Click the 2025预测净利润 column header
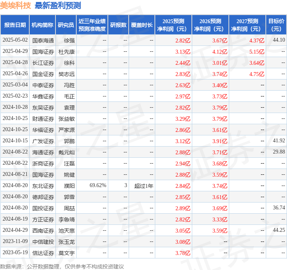Viewport: 287px width, 270px height. click(173, 25)
